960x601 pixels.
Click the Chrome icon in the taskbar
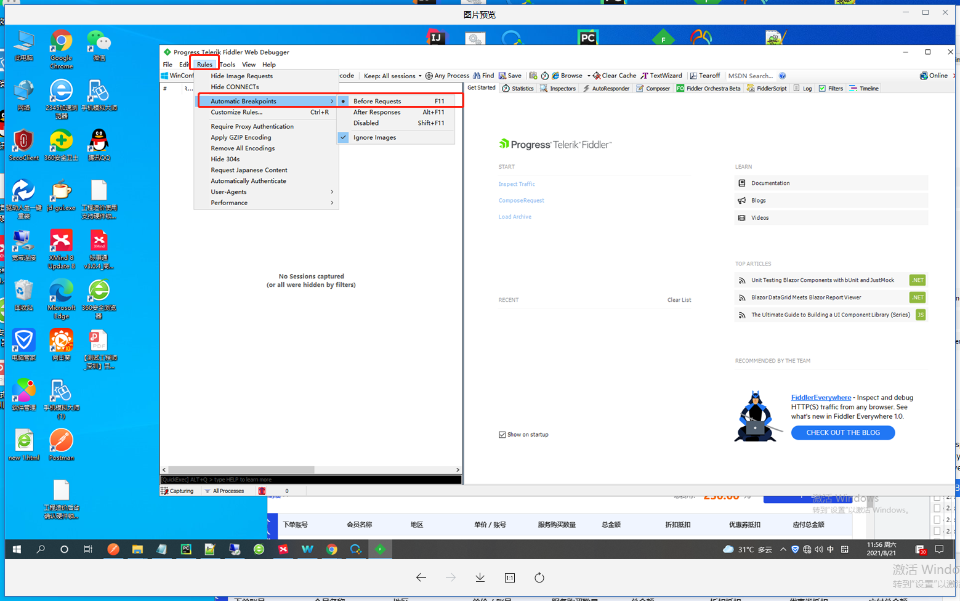pos(332,549)
